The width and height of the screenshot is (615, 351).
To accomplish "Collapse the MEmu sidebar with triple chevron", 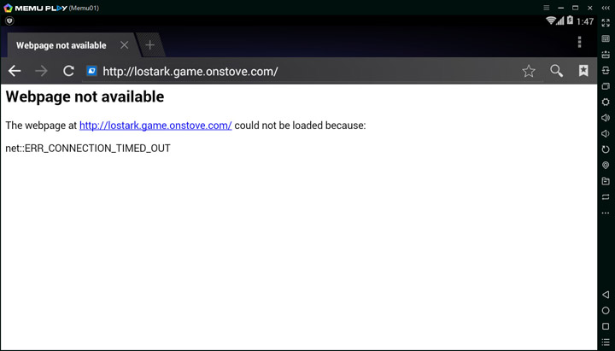I will tap(606, 8).
